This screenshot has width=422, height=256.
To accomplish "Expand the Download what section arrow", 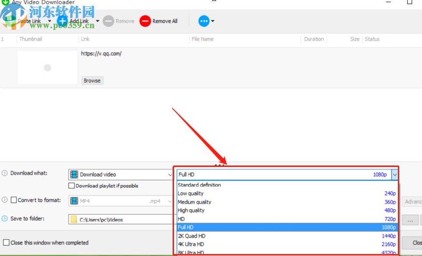I will (x=4, y=173).
